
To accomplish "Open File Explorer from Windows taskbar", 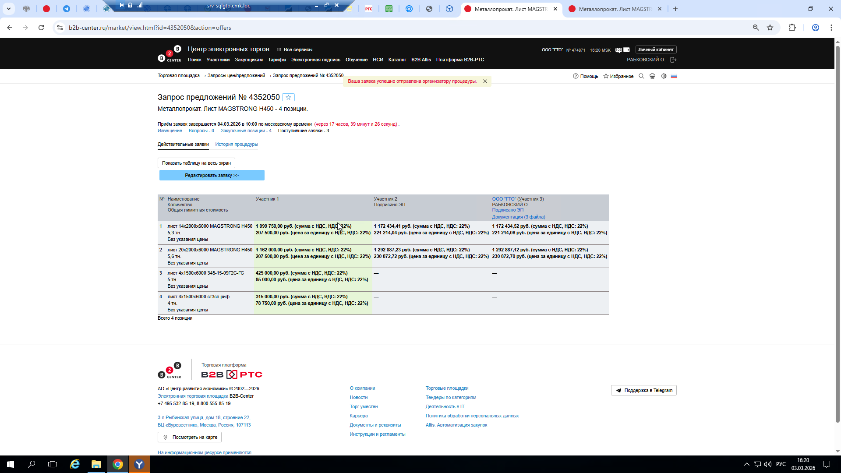I will click(x=96, y=464).
